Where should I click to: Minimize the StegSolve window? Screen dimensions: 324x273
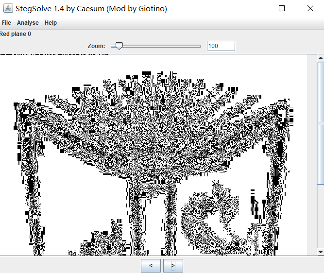click(x=254, y=8)
